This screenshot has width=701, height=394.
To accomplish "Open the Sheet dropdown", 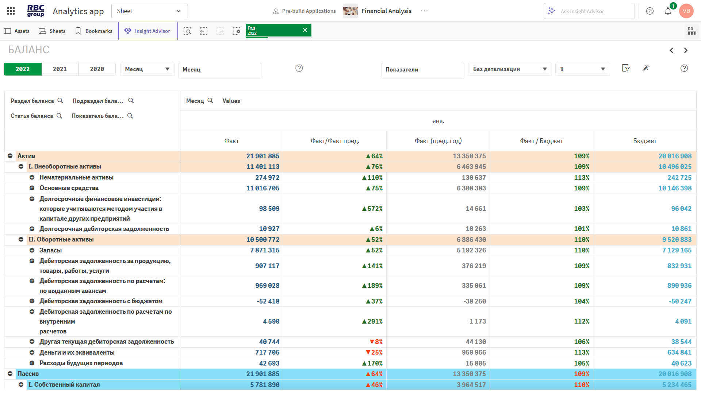I will point(149,11).
